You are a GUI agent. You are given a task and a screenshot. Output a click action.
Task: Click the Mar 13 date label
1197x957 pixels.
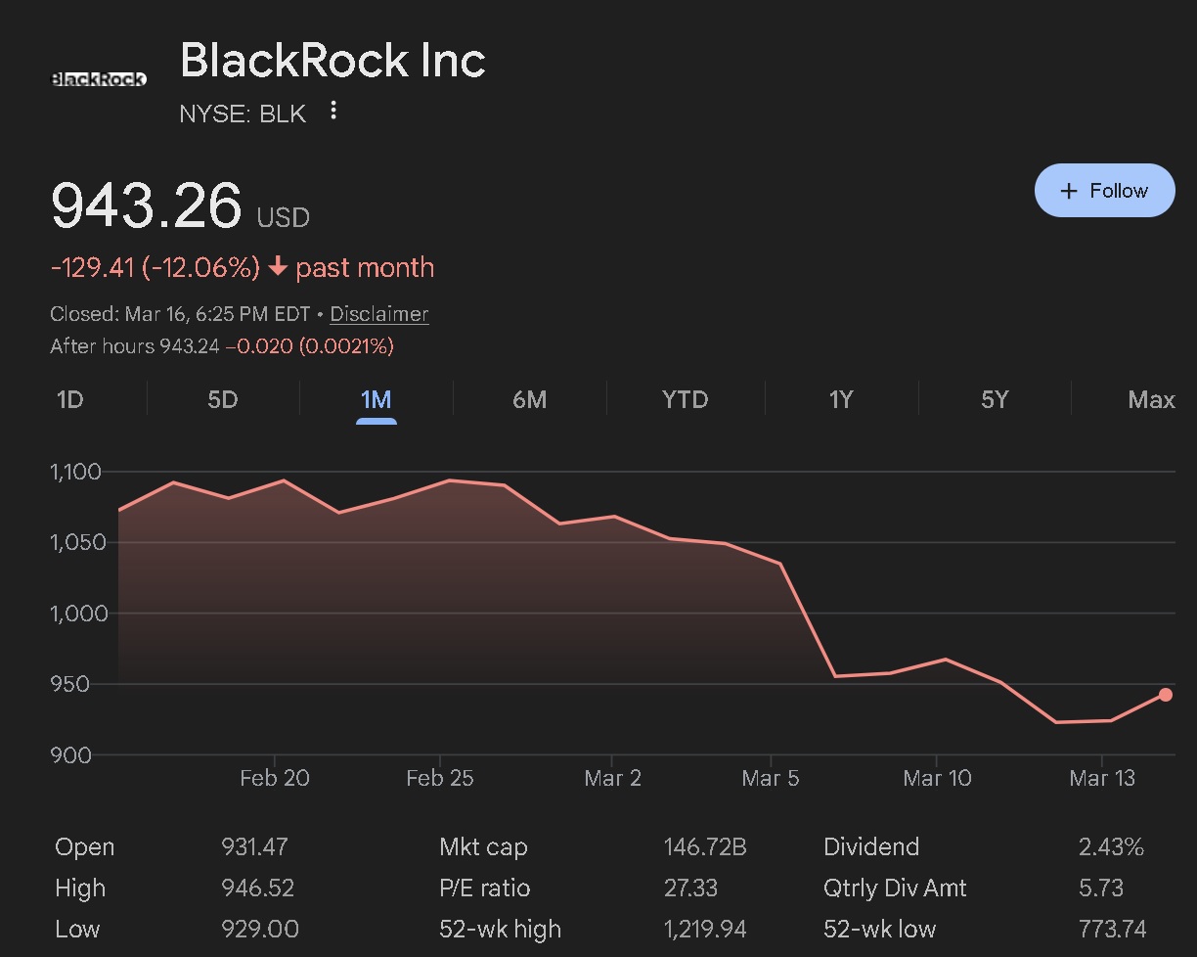pyautogui.click(x=1102, y=778)
